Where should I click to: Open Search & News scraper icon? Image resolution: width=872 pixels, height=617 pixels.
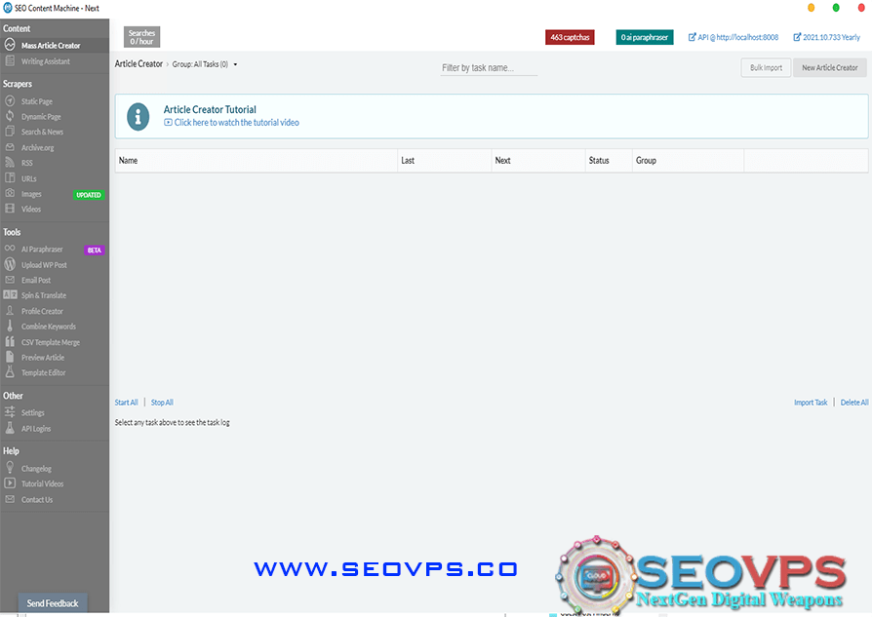10,132
